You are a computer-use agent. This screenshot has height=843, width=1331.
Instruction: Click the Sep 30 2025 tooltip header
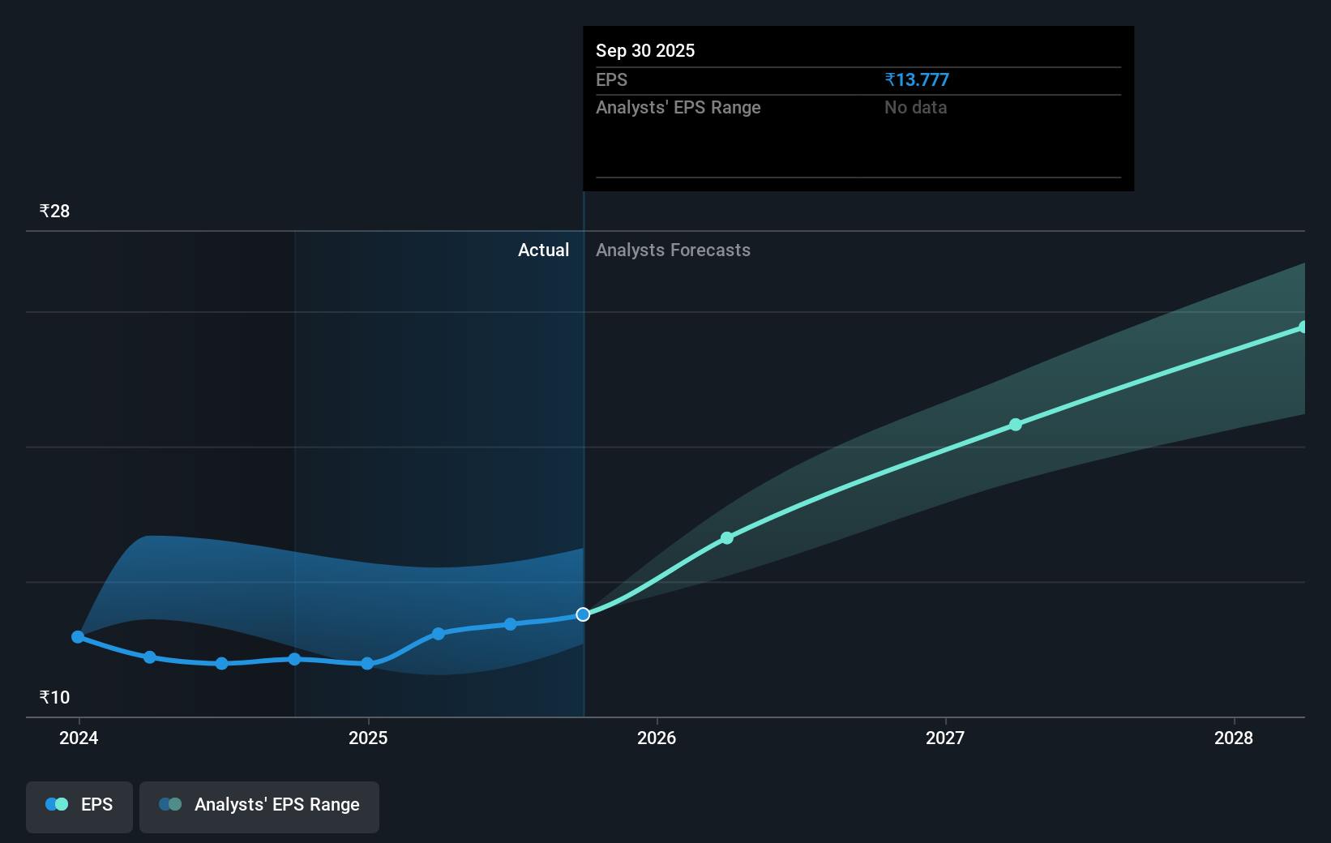[x=645, y=50]
